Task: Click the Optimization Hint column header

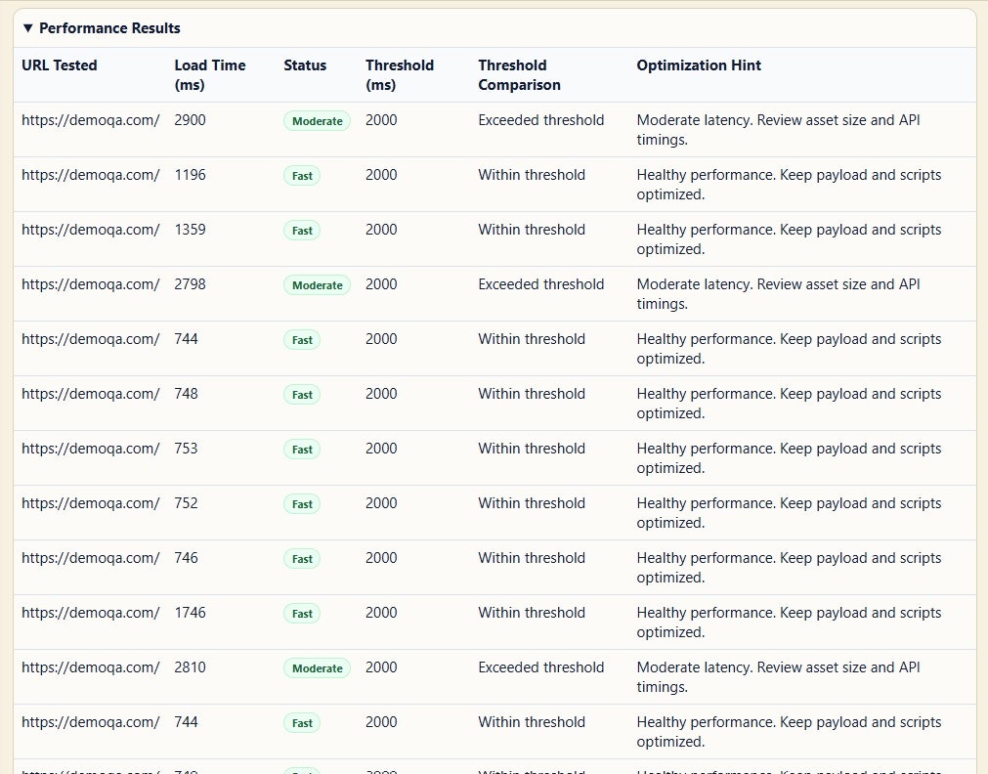Action: pyautogui.click(x=699, y=65)
